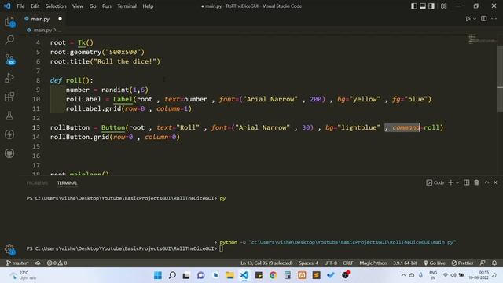Open editor More Actions ellipsis
503x283 pixels.
coord(494,19)
